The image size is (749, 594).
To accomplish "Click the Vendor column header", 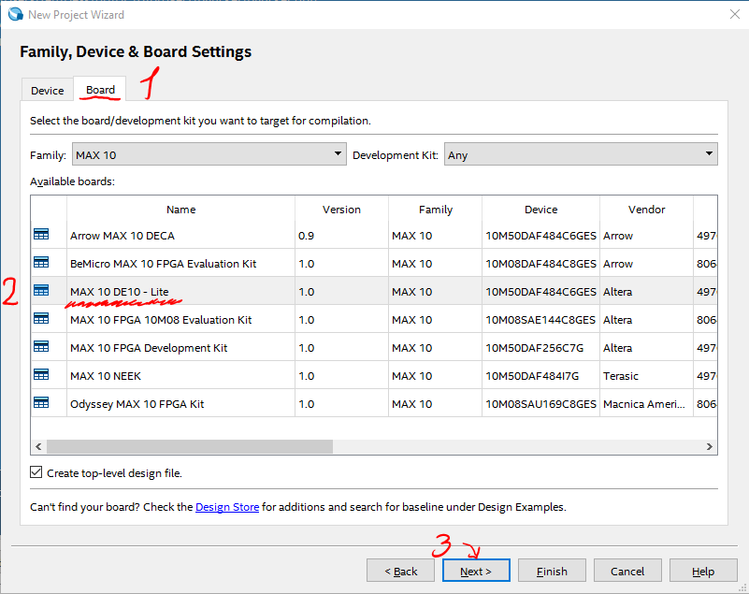I will coord(647,210).
